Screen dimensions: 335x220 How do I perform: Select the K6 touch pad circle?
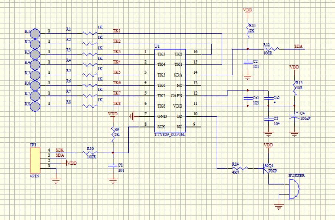coord(35,85)
